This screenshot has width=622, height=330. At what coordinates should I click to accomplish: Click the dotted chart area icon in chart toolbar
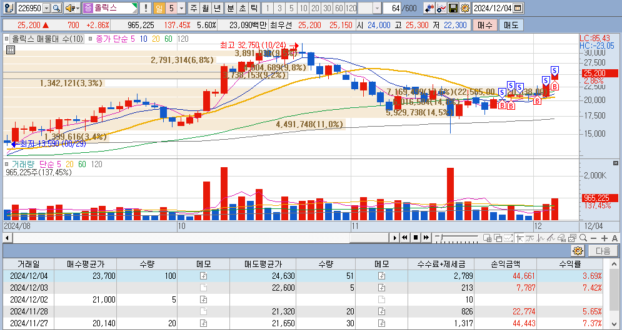(x=509, y=238)
